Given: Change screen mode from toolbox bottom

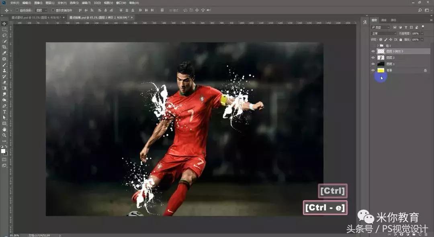Looking at the screenshot, I should 4,165.
